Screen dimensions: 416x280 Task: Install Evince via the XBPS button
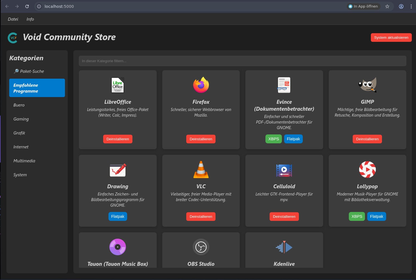273,139
